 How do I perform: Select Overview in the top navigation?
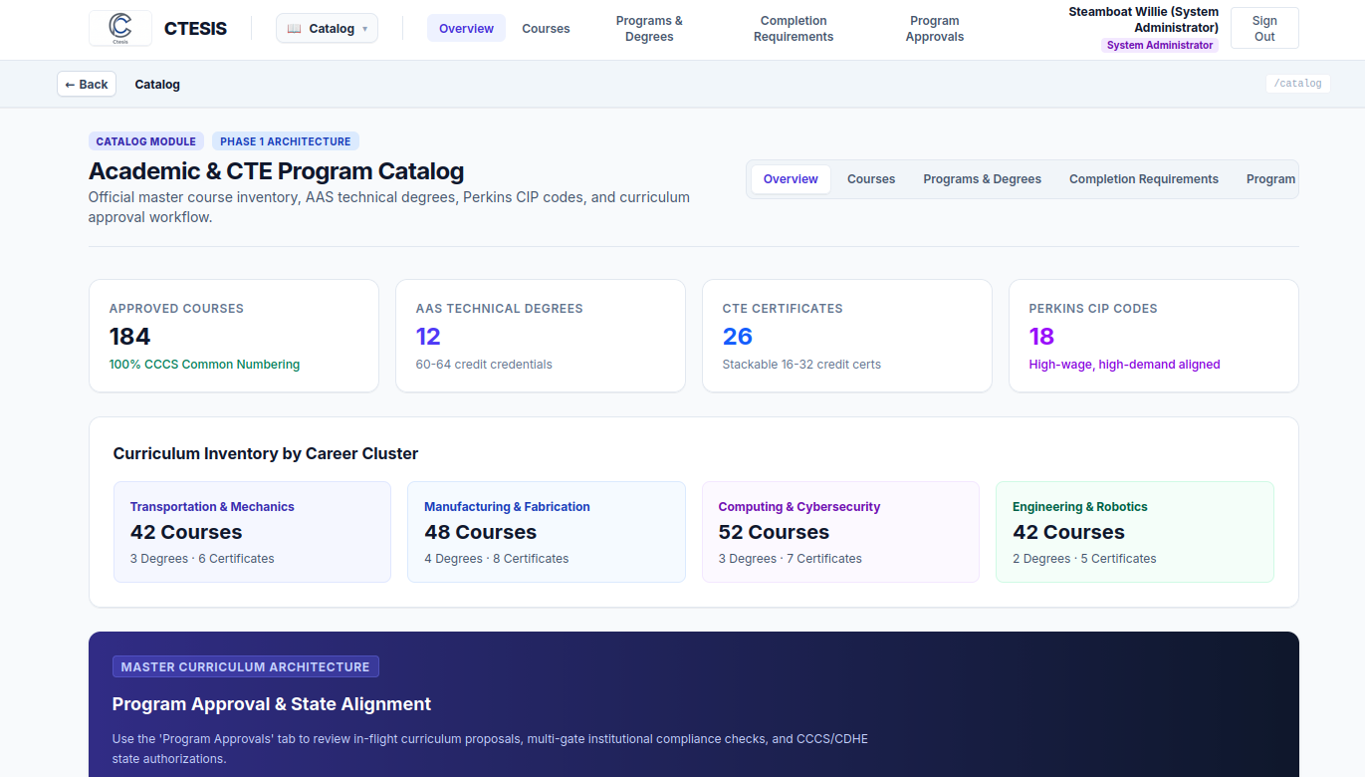[x=466, y=28]
